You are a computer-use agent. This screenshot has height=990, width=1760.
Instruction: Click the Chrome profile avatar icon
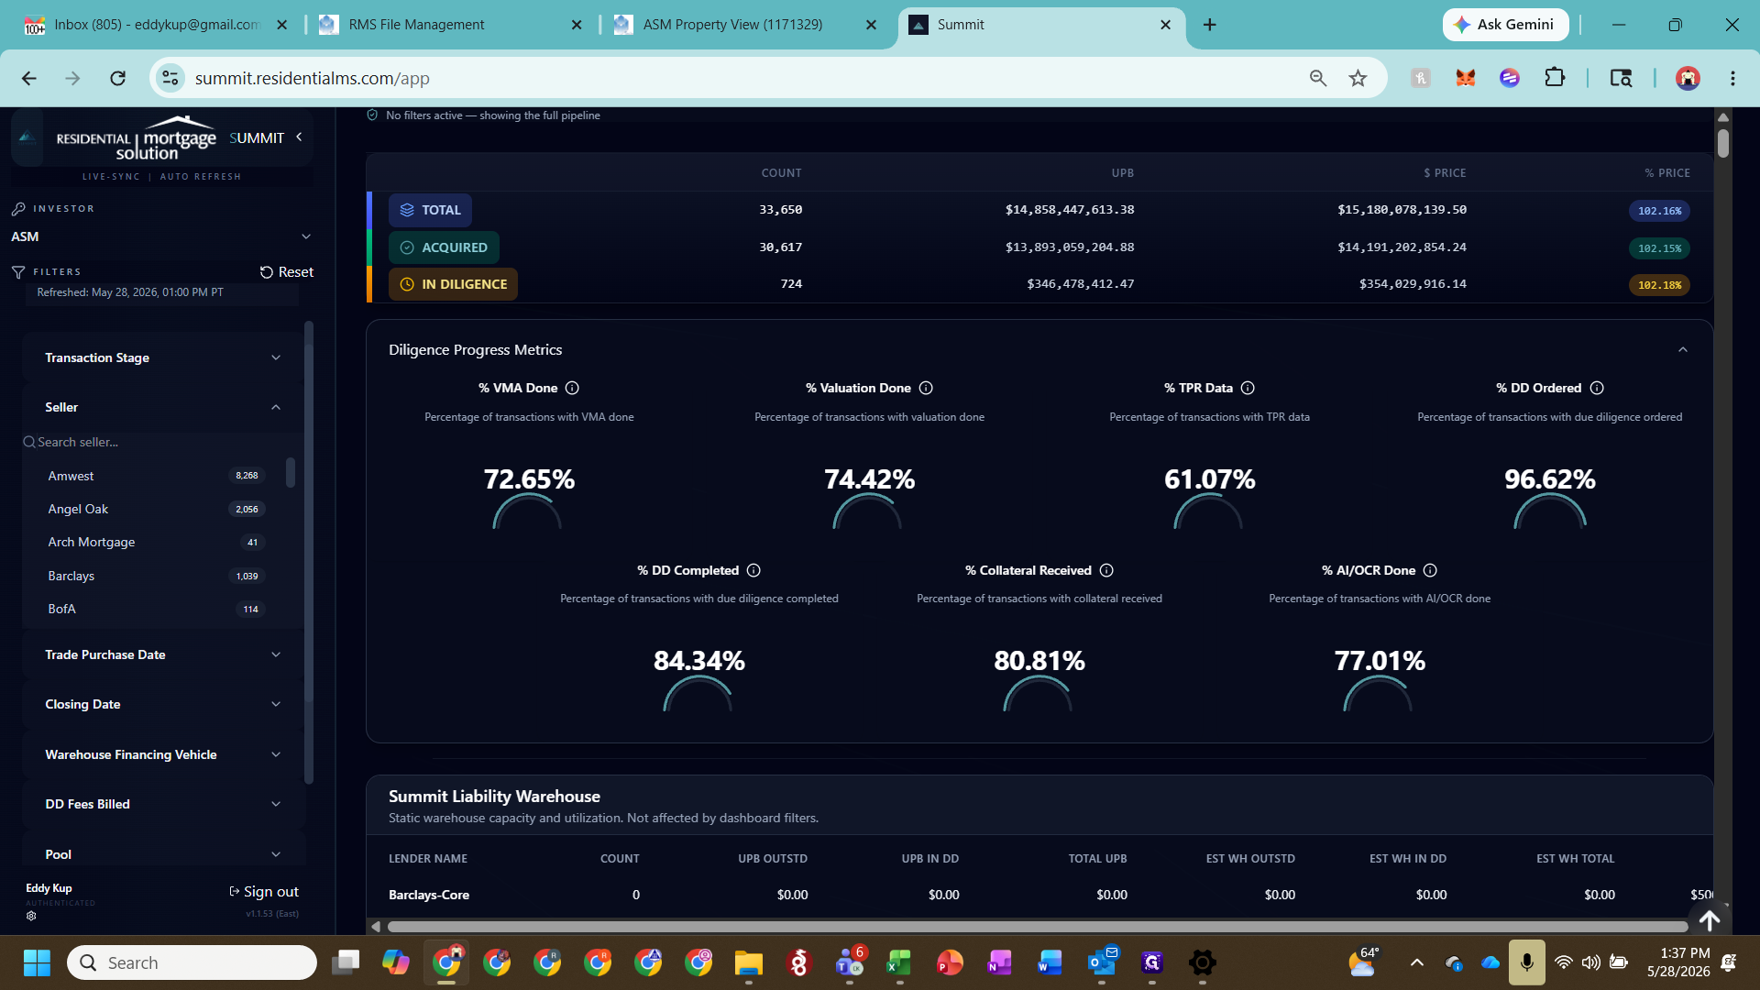point(1688,79)
